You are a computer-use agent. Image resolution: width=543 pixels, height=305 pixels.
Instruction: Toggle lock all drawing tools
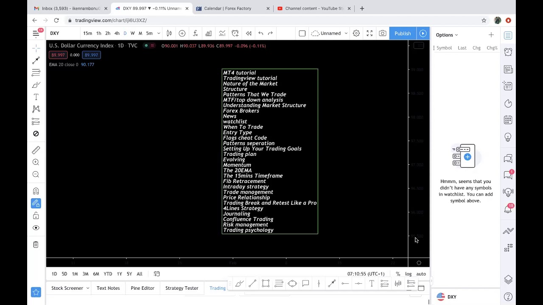click(36, 216)
